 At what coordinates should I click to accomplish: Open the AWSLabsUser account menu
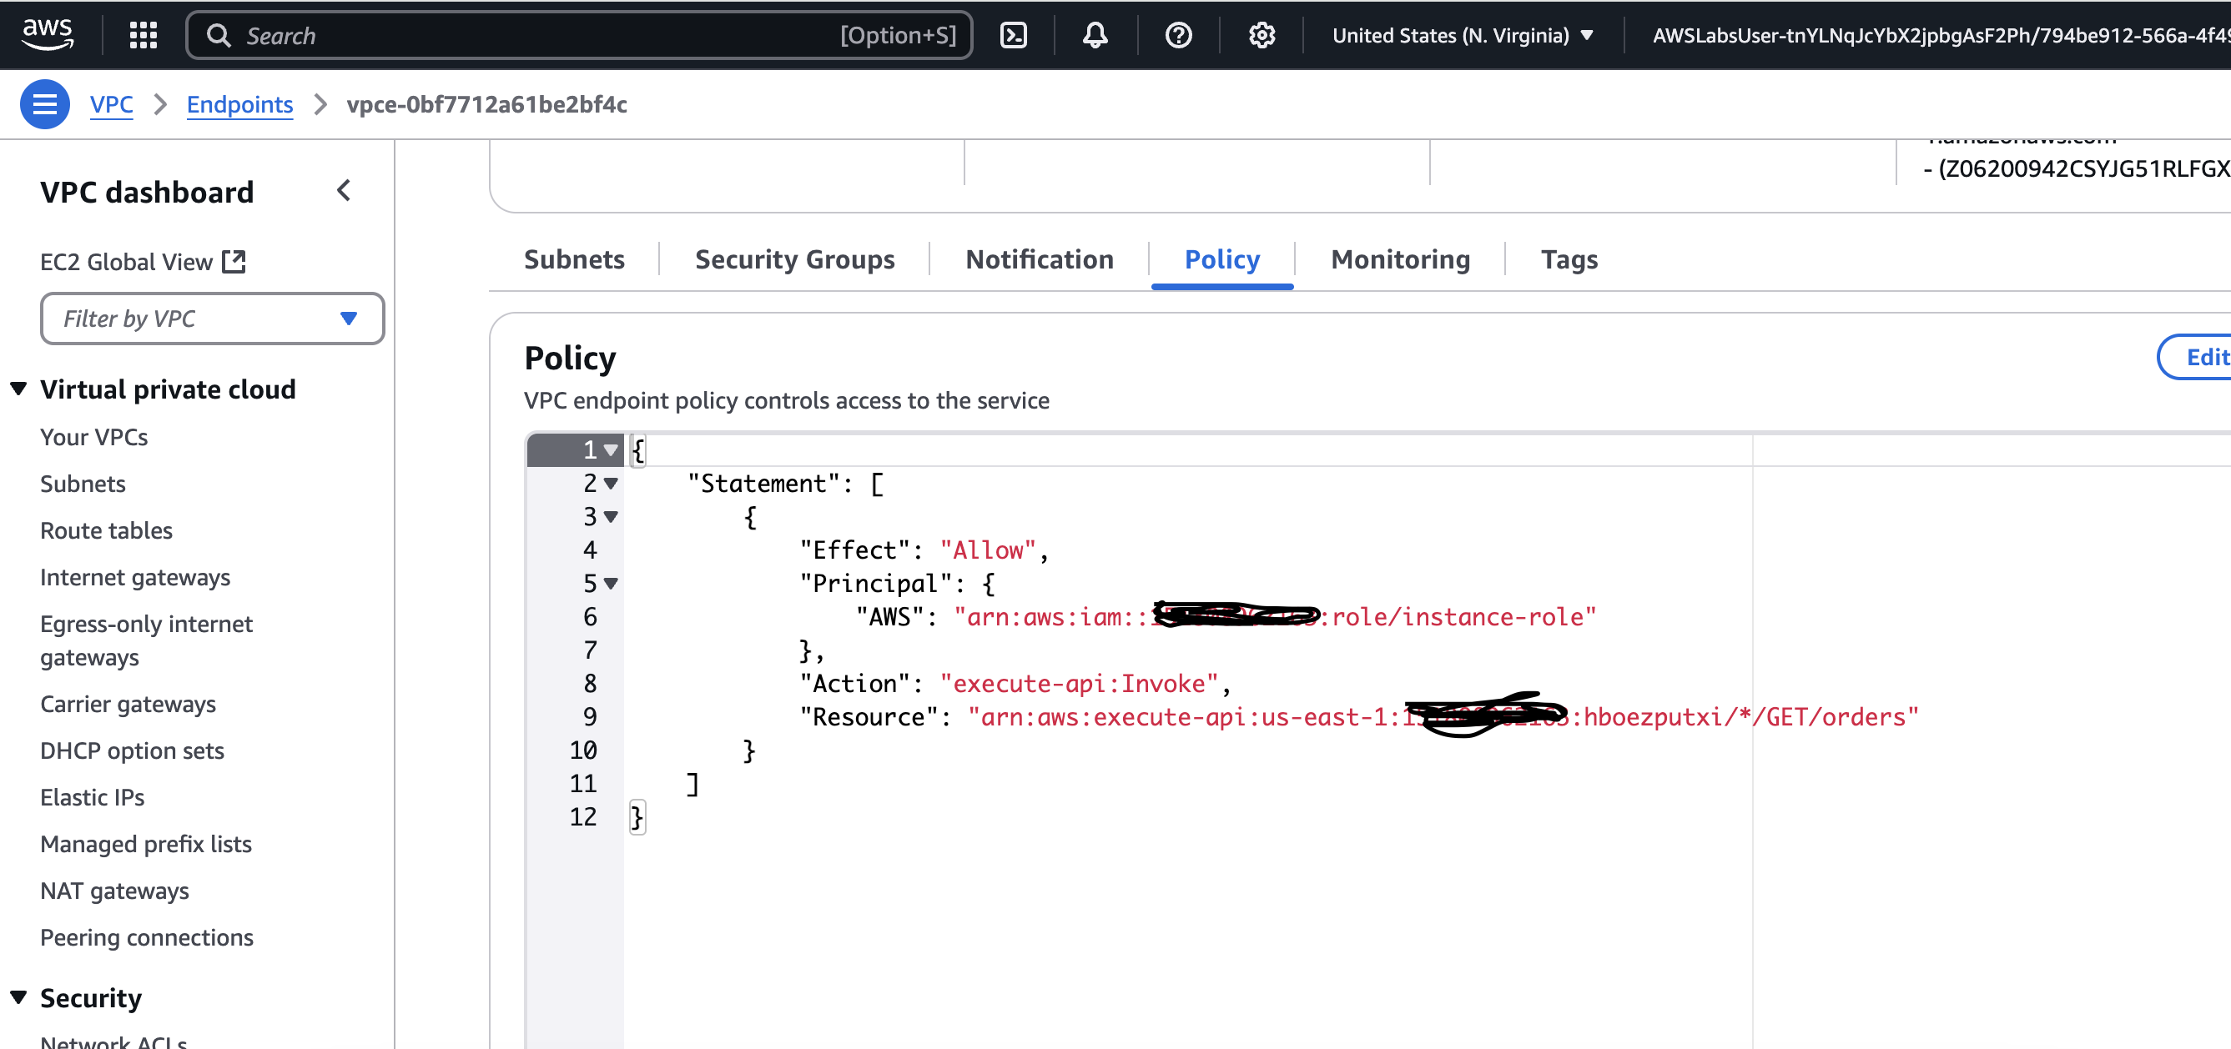point(1940,36)
